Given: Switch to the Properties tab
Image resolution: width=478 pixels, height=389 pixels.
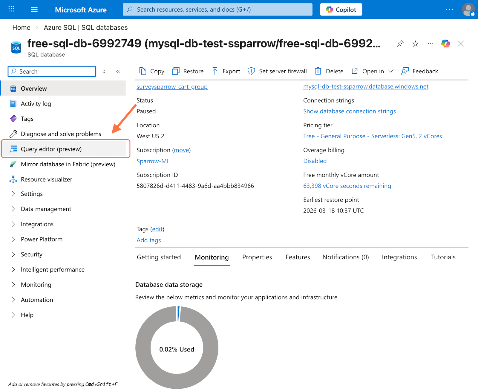Looking at the screenshot, I should (257, 257).
